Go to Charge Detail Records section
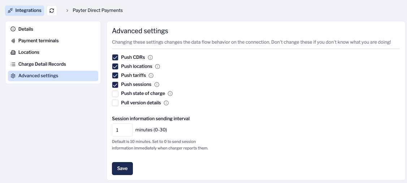 tap(42, 64)
